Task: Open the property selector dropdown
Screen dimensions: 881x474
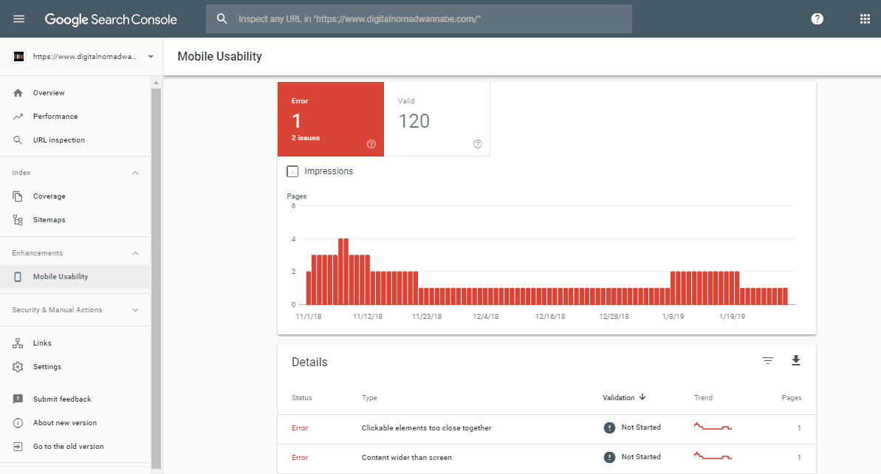Action: [x=151, y=57]
